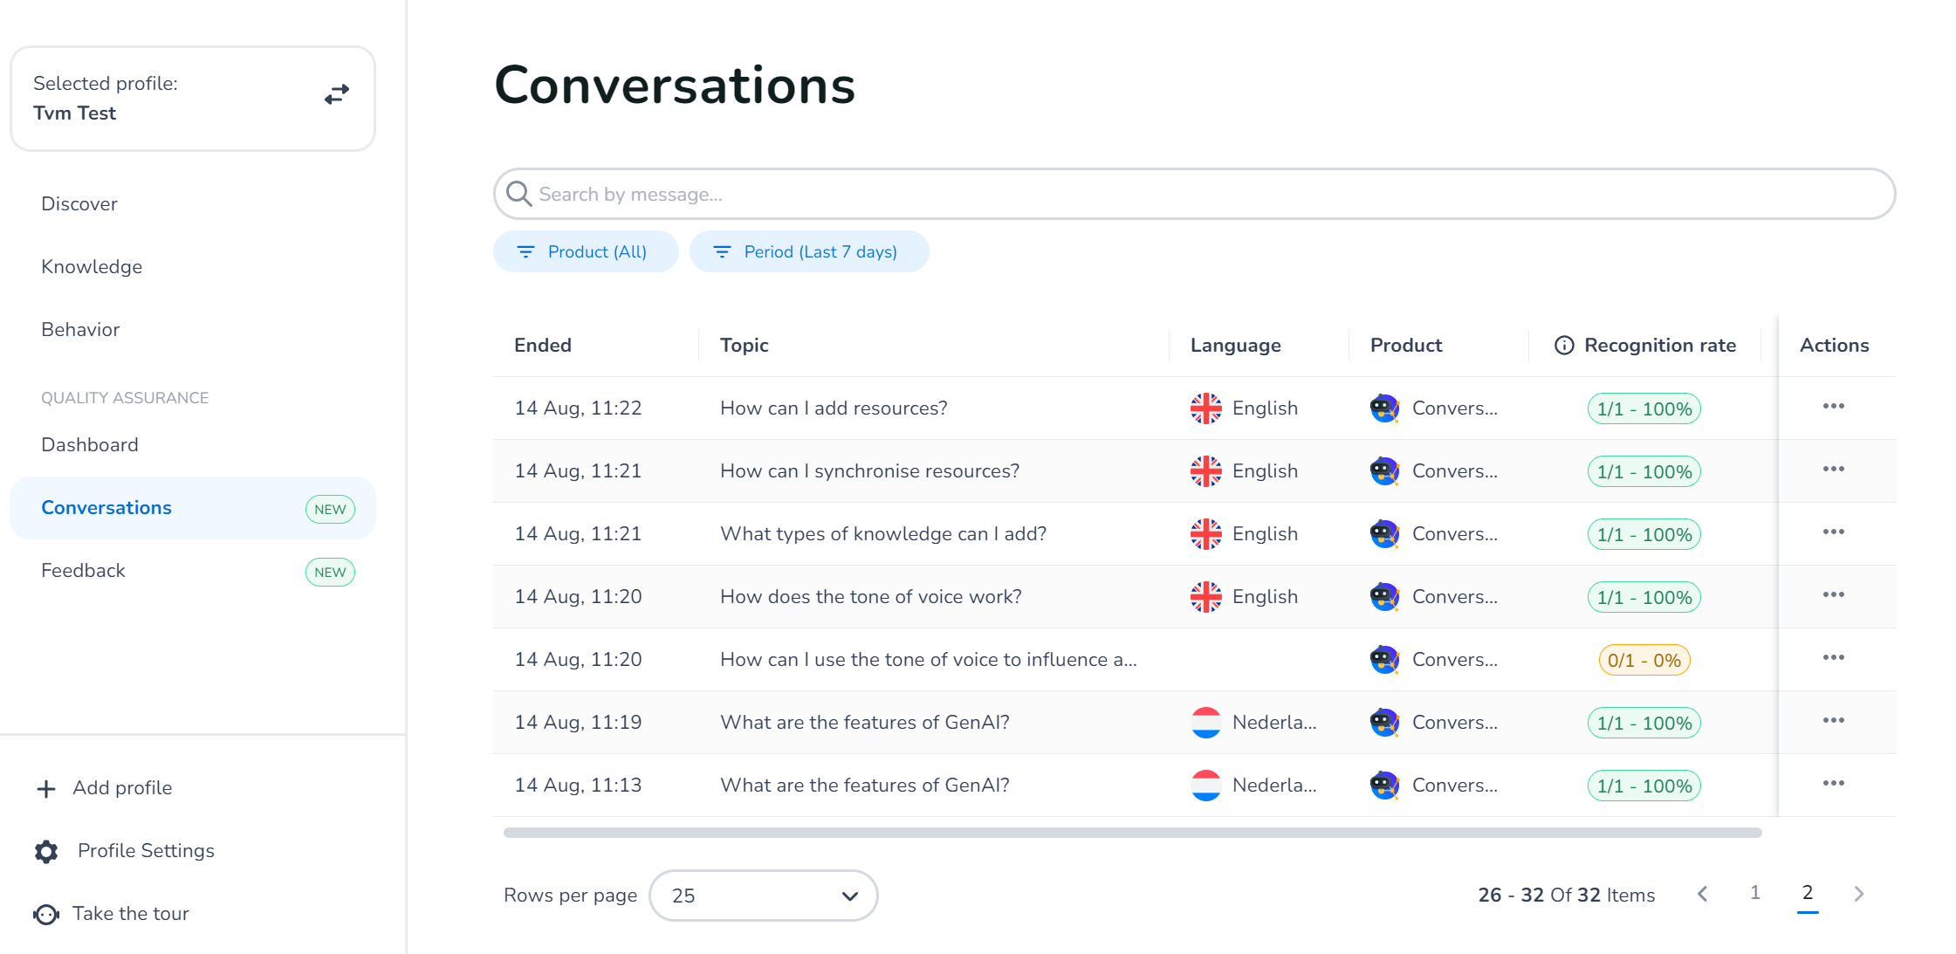Open the Product (All) filter

click(586, 252)
